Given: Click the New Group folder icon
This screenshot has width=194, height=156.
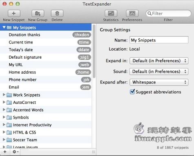Looking at the screenshot, I should [38, 13].
